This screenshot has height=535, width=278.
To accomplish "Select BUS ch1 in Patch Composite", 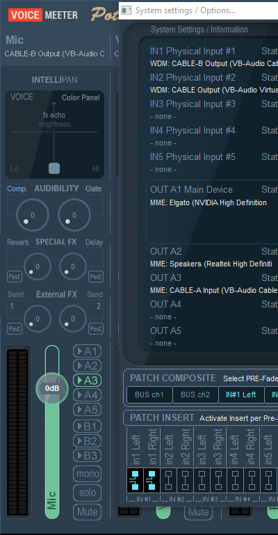I will tap(149, 394).
